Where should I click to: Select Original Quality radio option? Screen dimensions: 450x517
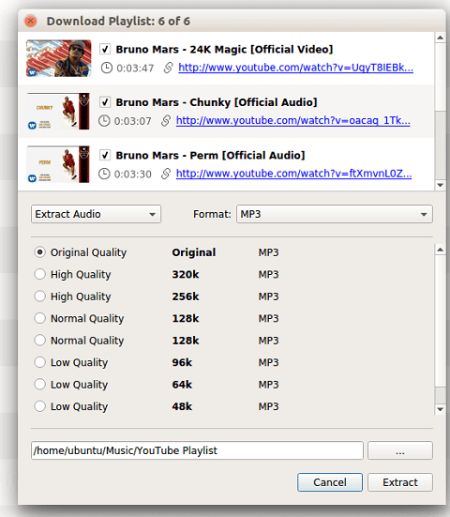[40, 252]
